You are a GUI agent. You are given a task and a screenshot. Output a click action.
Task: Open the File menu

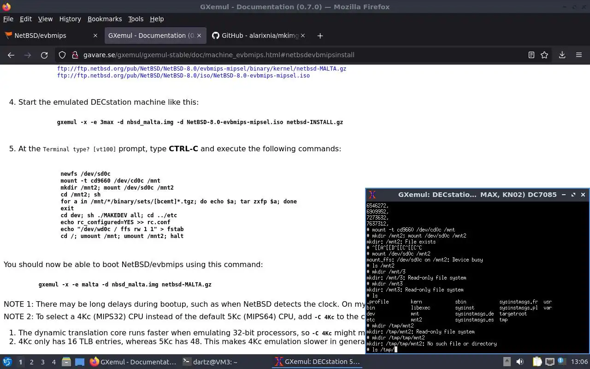8,19
